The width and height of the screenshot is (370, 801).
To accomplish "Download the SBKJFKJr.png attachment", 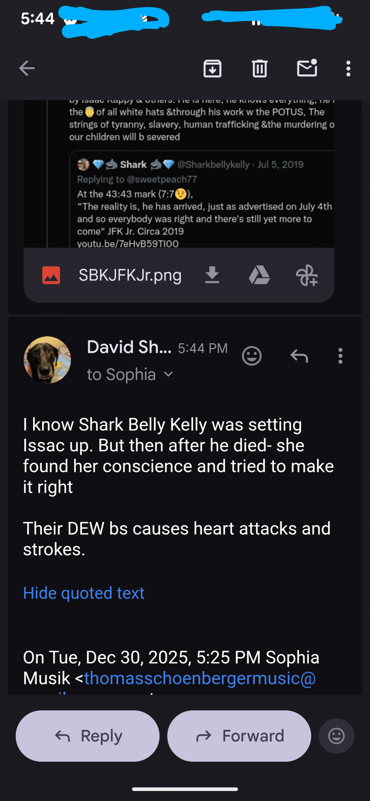I will point(212,275).
